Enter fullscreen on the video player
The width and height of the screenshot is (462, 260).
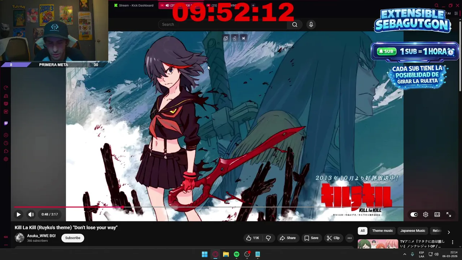pyautogui.click(x=449, y=214)
